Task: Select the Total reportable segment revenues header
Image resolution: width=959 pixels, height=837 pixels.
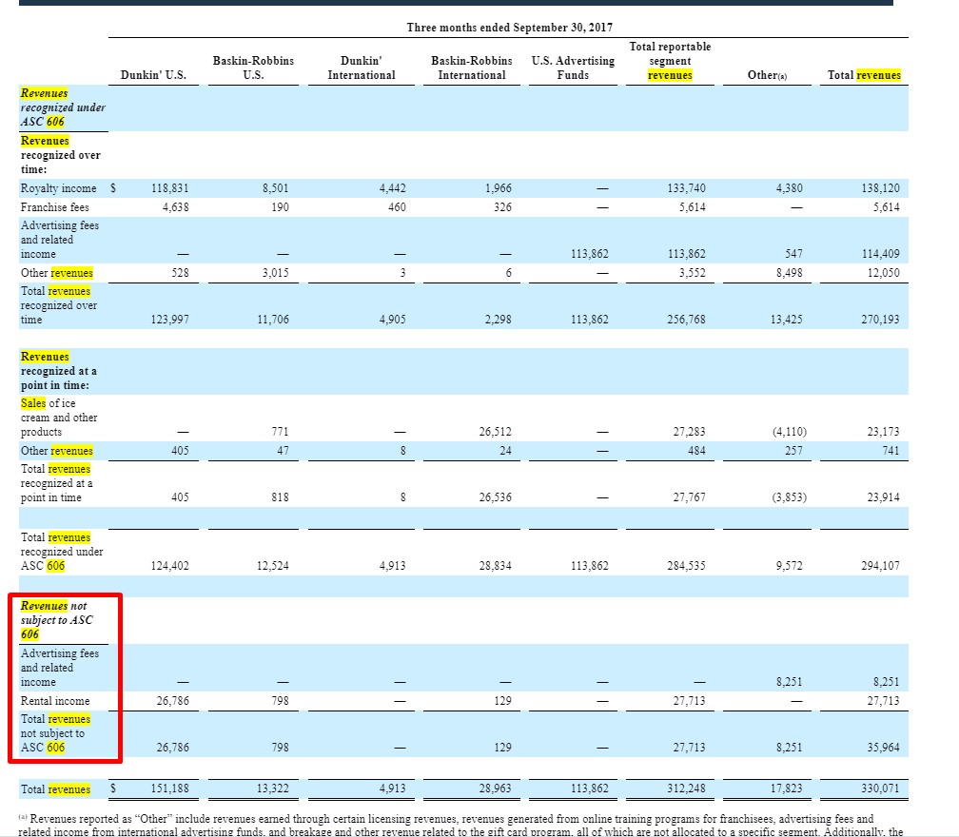Action: (670, 61)
